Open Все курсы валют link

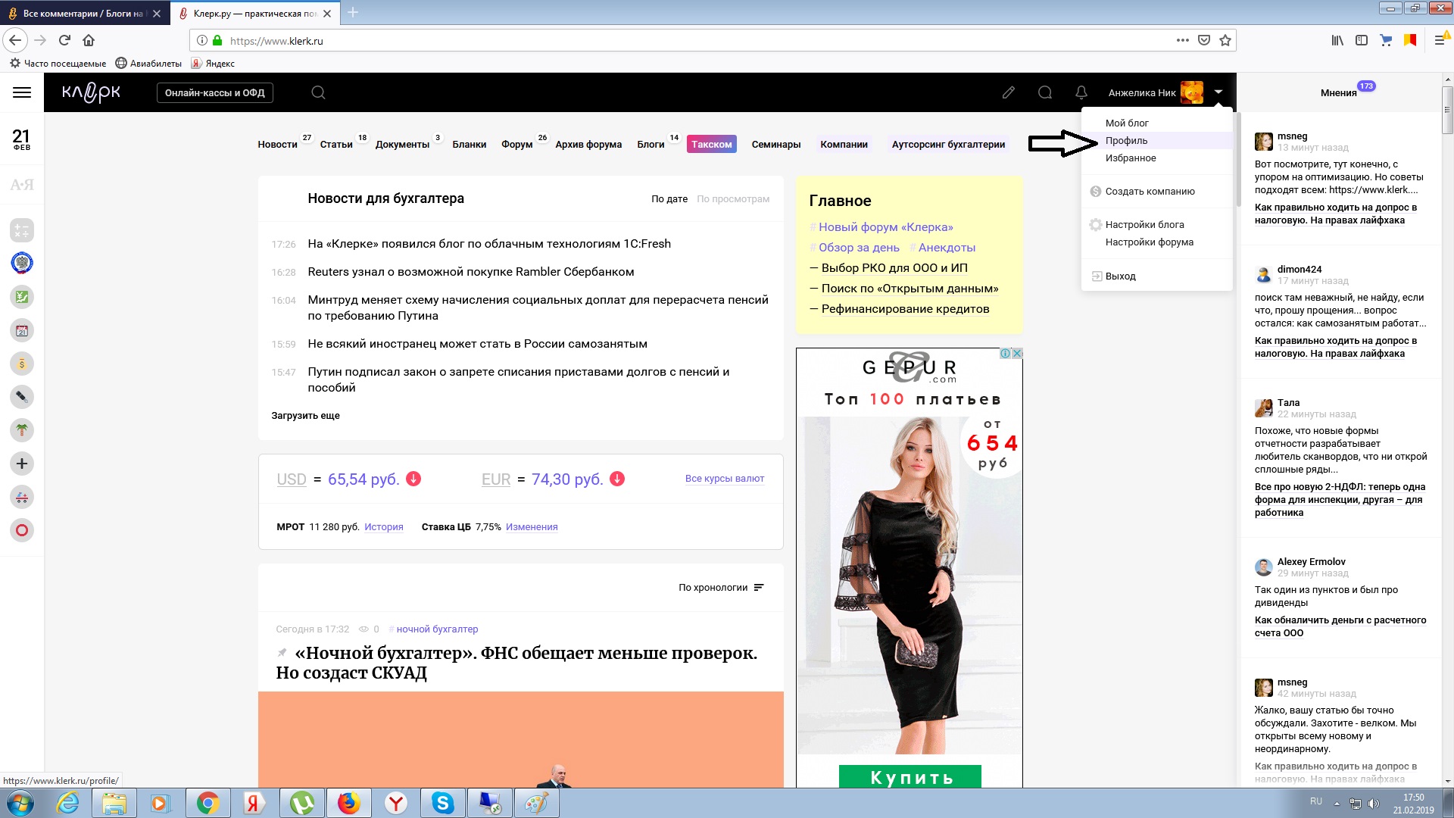pos(724,478)
